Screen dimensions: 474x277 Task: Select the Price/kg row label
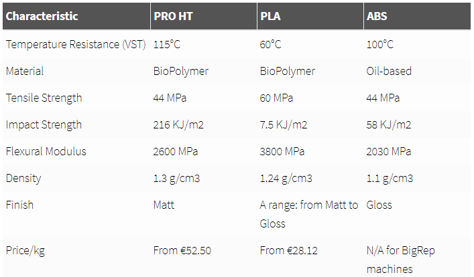click(x=25, y=250)
